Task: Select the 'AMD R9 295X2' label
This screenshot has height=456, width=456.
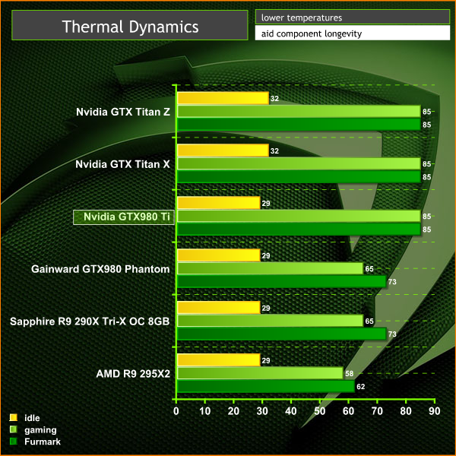Action: point(133,374)
